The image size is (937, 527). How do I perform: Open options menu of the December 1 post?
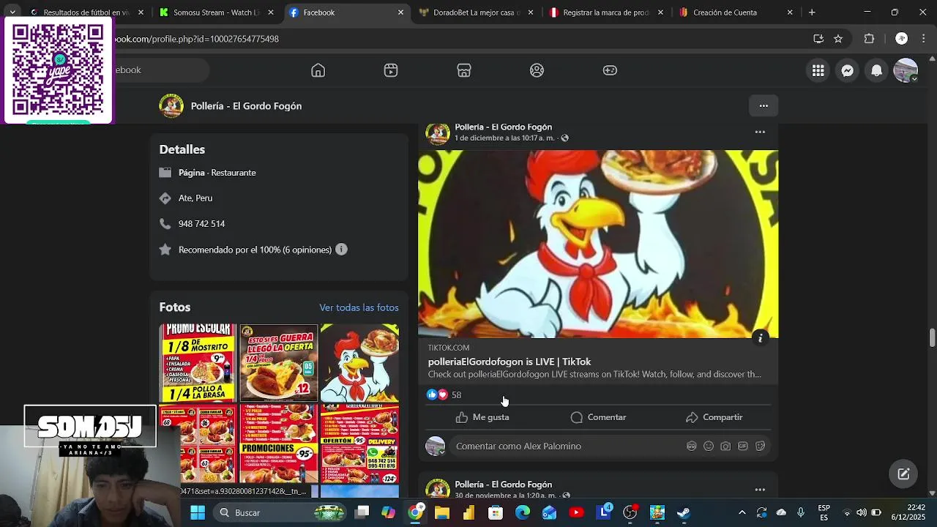[760, 132]
